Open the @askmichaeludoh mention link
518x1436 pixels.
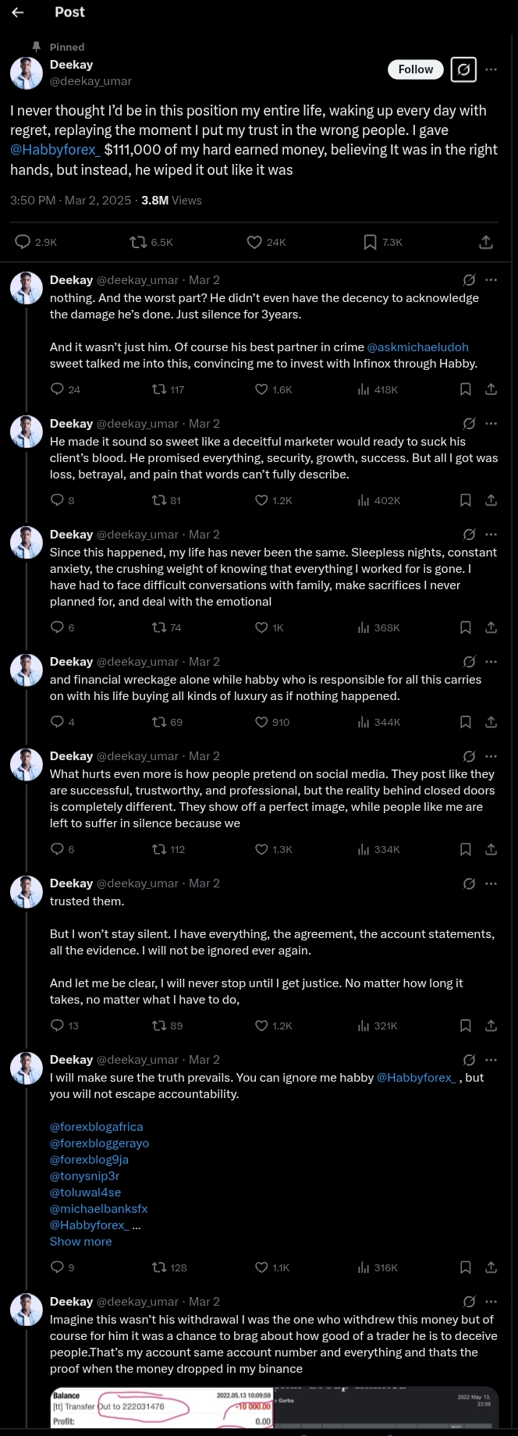tap(417, 347)
